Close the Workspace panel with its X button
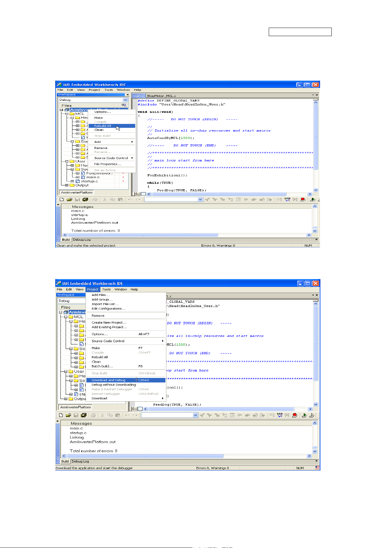Image resolution: width=387 pixels, height=548 pixels. 128,95
